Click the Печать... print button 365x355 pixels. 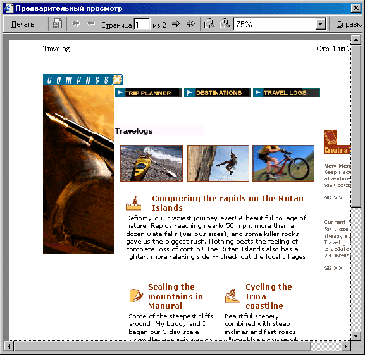(25, 24)
